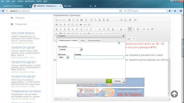Screen dimensions: 184x103
Task: Align text left in editor
Action: tap(113, 29)
